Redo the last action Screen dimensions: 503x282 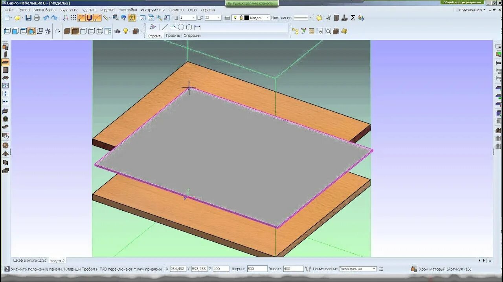click(x=54, y=18)
